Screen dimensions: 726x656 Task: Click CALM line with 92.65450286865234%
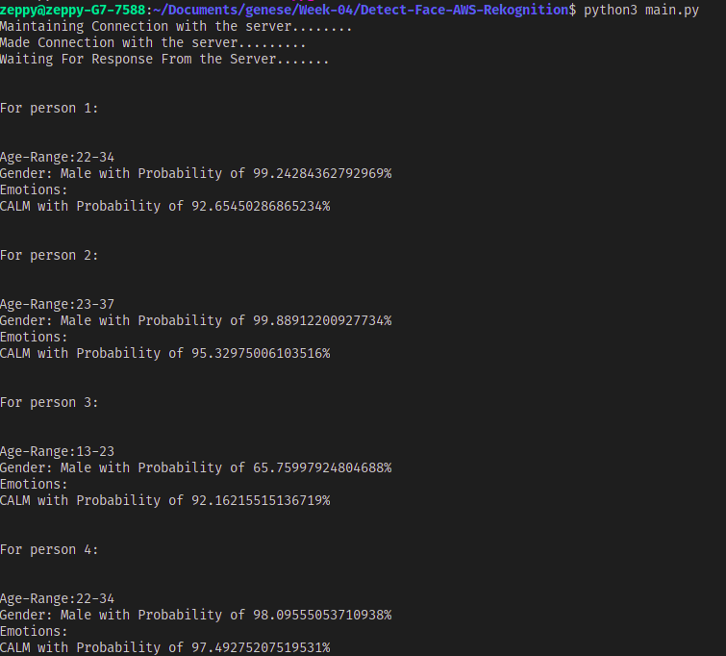(164, 206)
